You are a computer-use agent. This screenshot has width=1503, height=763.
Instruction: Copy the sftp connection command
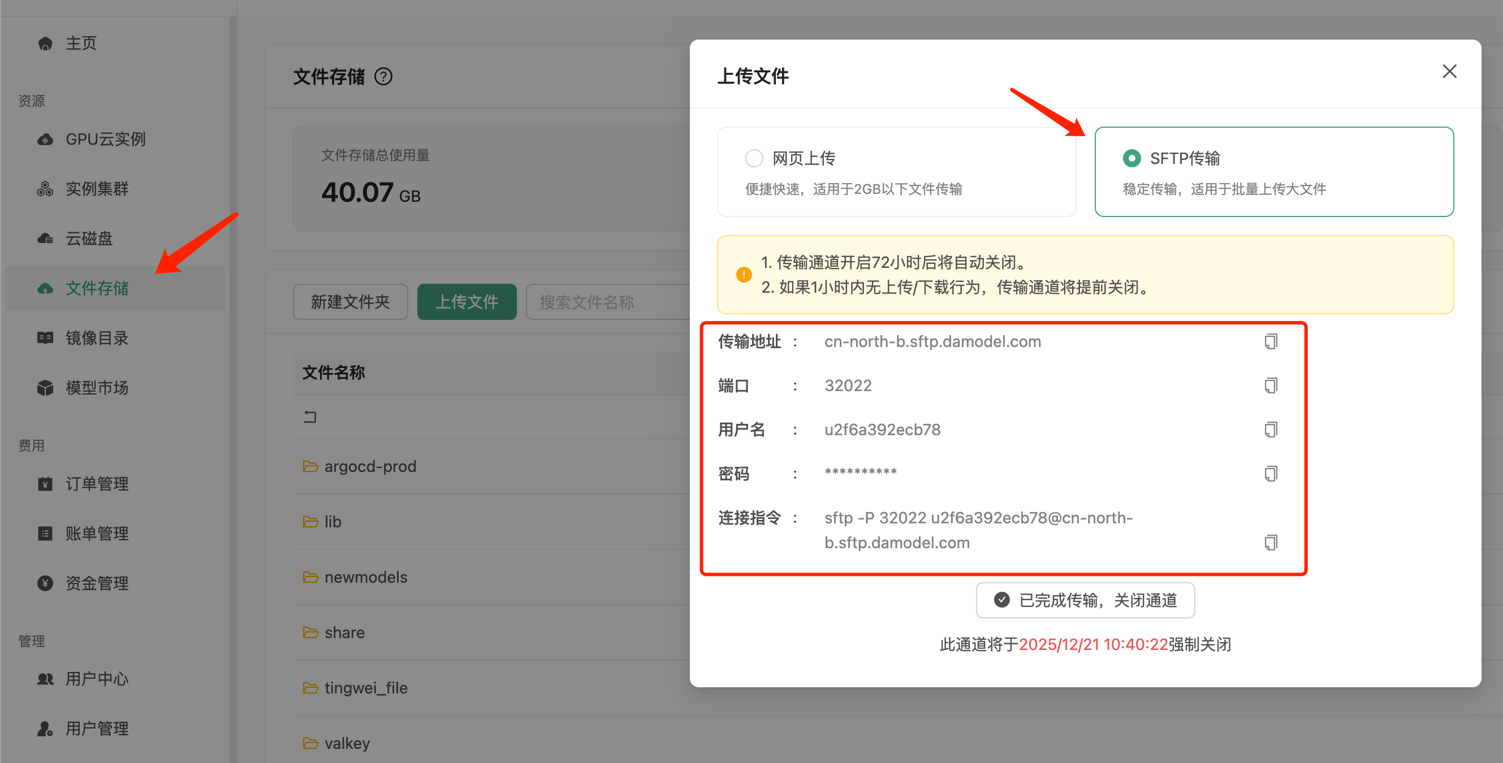pos(1270,543)
